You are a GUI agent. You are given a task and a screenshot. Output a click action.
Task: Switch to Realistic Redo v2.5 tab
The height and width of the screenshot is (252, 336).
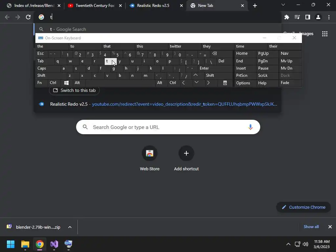154,6
